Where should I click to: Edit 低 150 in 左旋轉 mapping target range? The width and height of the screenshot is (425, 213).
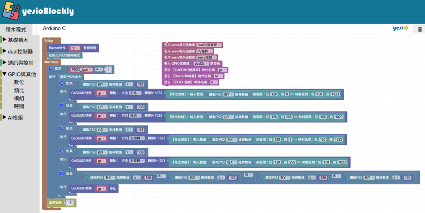[x=322, y=140]
